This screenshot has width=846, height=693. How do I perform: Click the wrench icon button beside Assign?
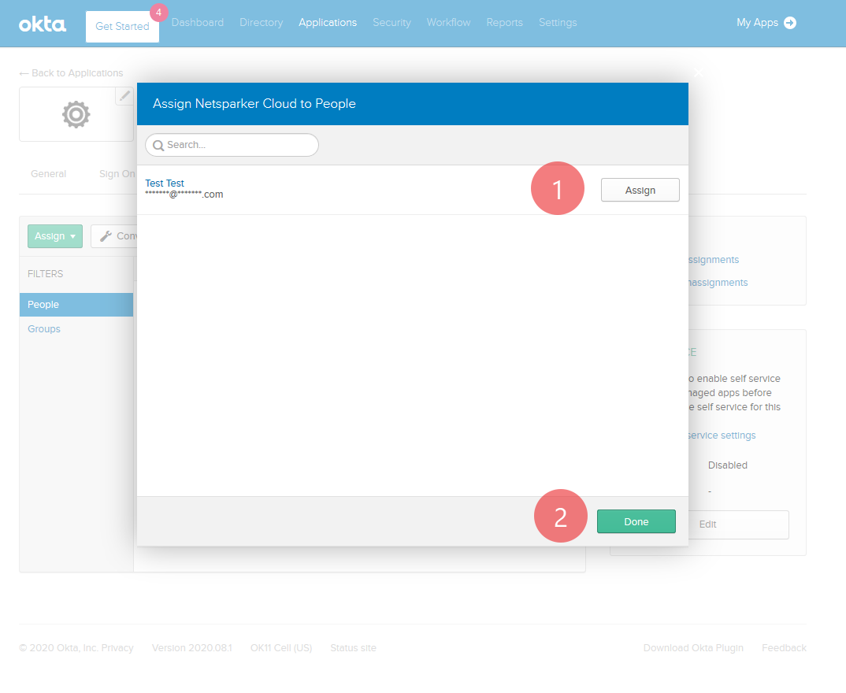tap(106, 236)
